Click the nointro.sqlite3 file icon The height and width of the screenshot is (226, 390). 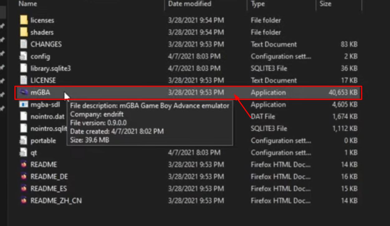(x=24, y=128)
